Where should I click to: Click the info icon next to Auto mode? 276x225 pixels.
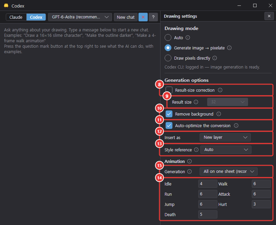pos(188,37)
